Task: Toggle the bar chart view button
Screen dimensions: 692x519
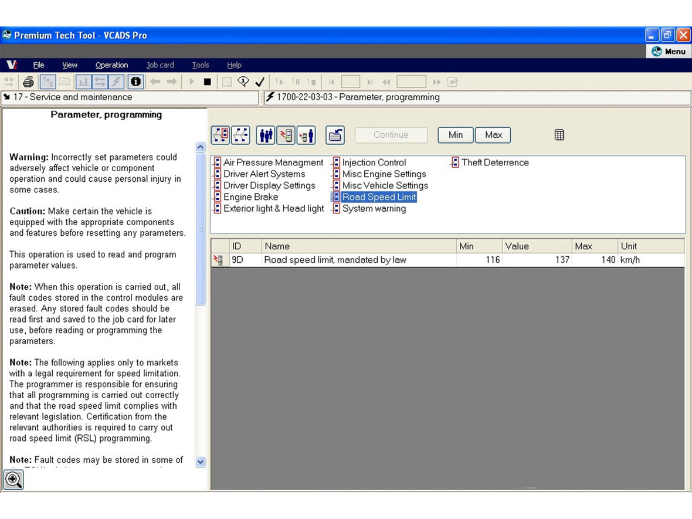Action: (83, 82)
